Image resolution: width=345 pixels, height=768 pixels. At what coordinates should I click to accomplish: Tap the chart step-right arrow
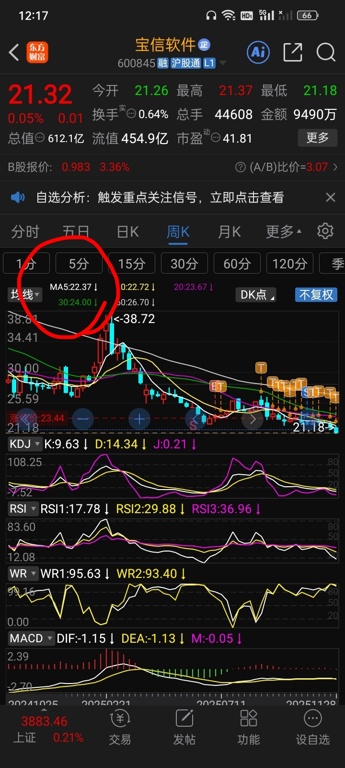[x=253, y=419]
